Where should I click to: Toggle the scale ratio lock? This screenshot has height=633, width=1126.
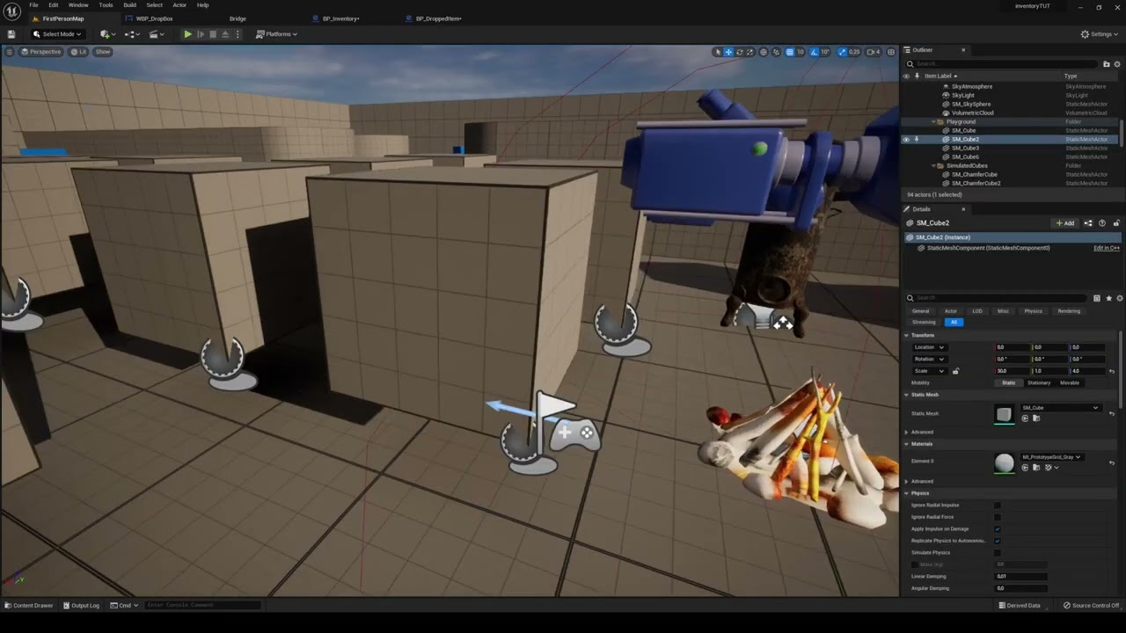pyautogui.click(x=955, y=371)
